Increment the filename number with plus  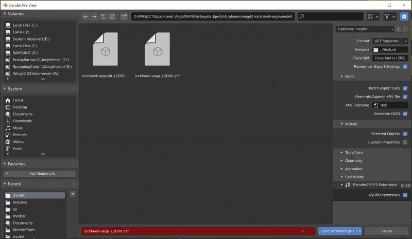(x=303, y=231)
